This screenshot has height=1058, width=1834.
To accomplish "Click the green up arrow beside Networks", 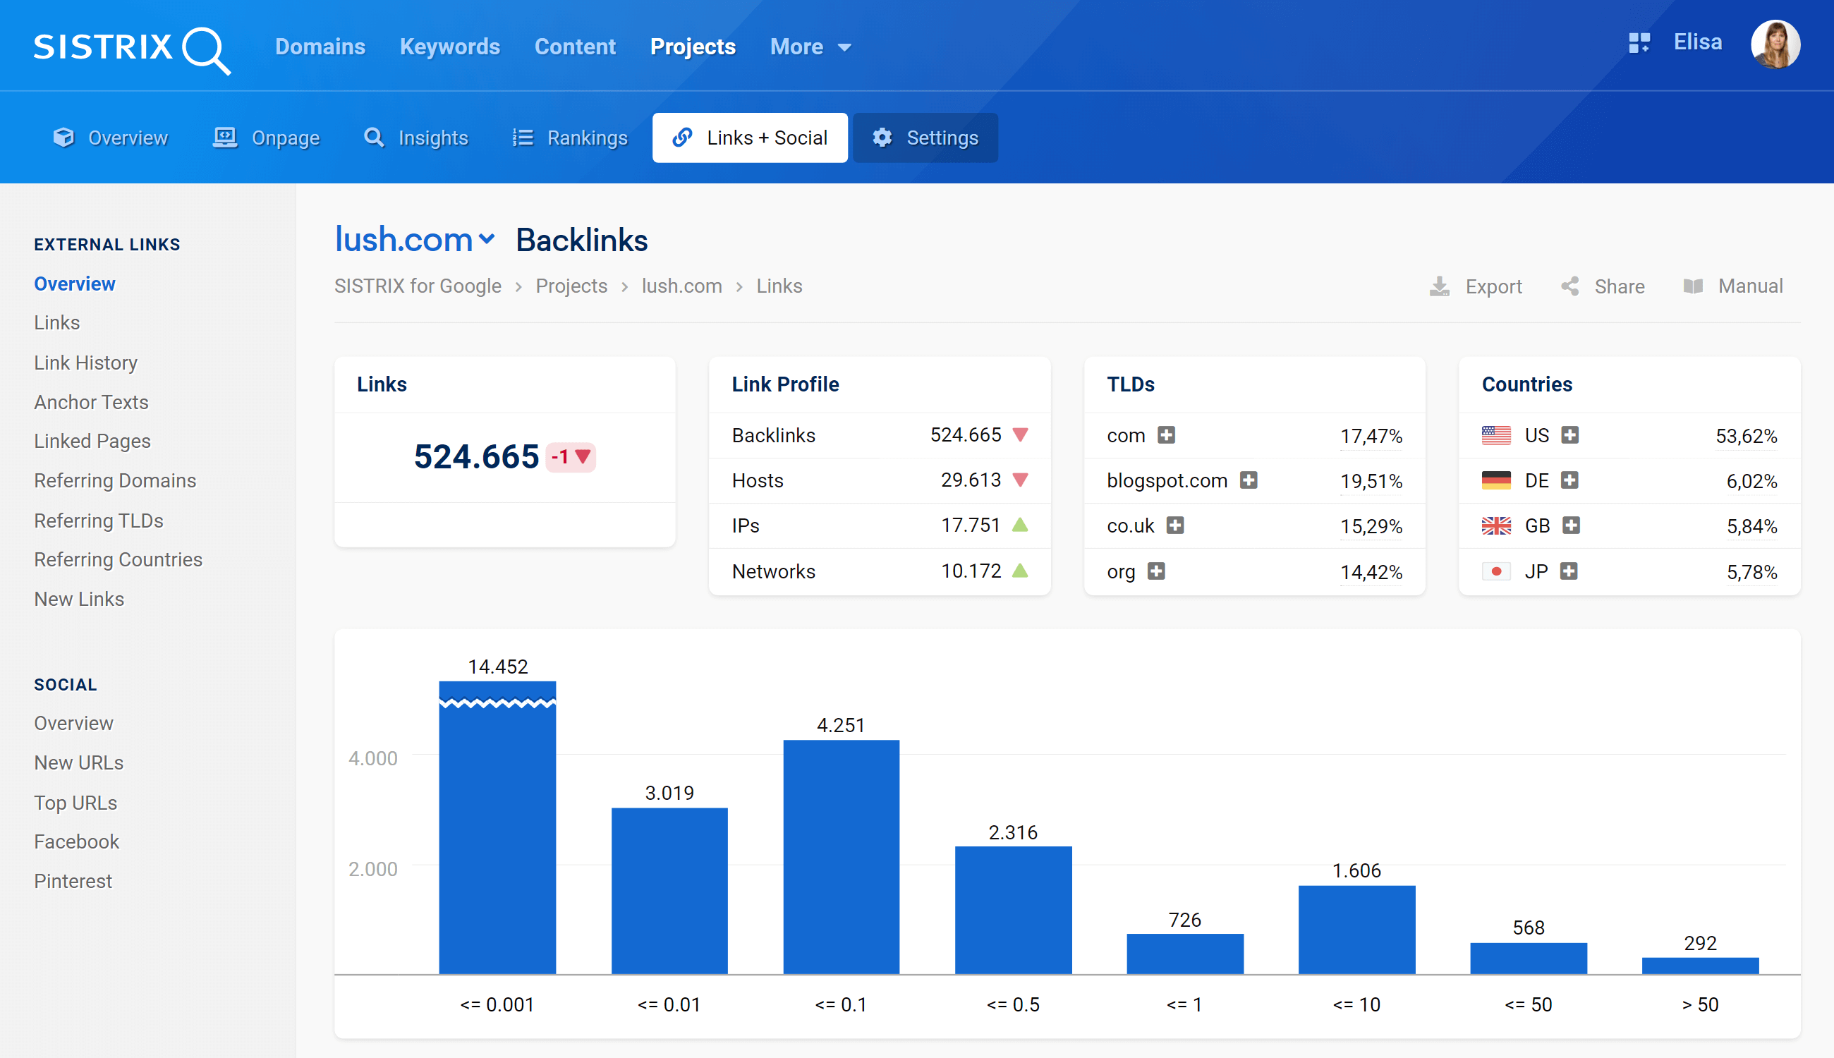I will point(1020,571).
